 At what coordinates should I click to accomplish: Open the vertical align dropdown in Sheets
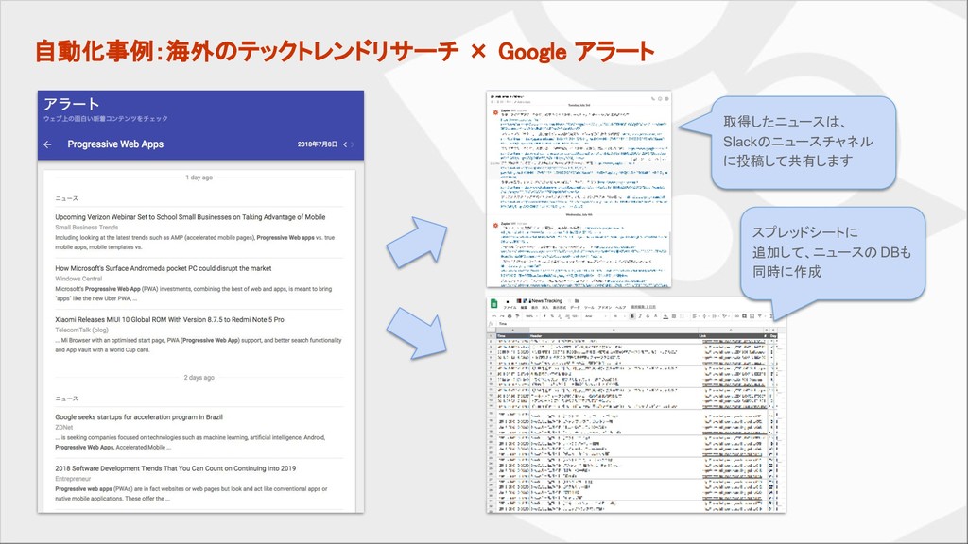pos(705,316)
